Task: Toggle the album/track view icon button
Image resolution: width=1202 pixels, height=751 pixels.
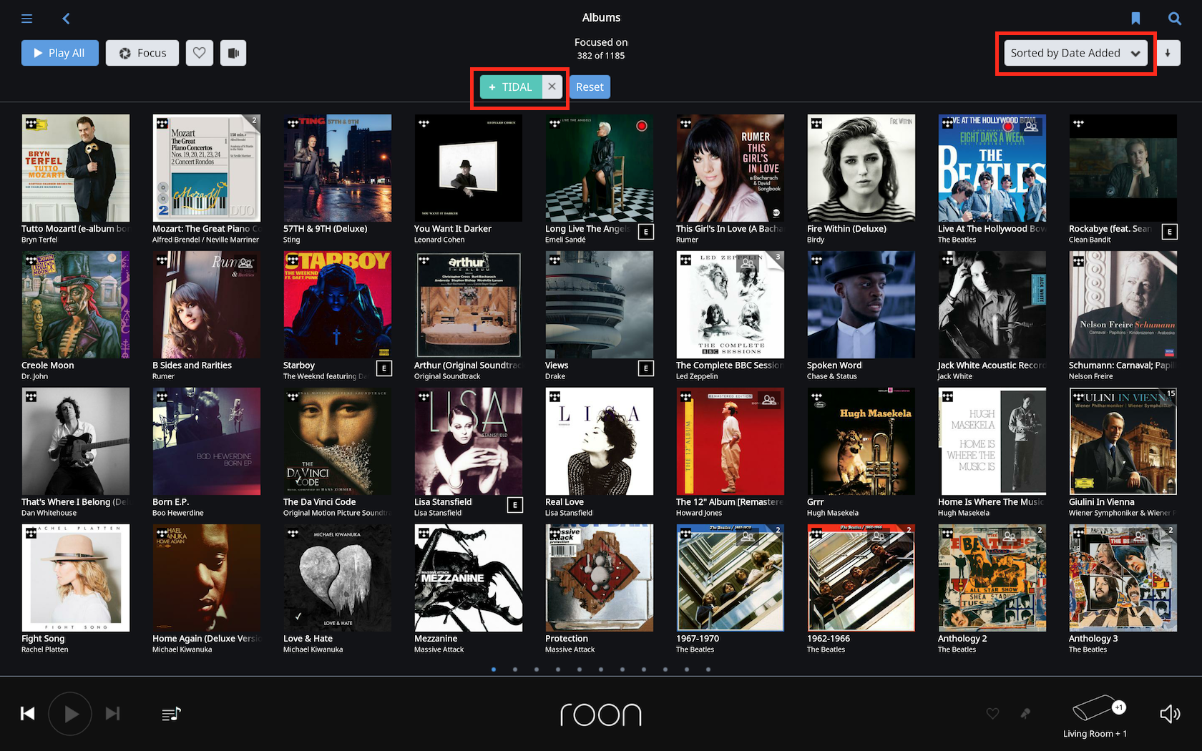Action: click(233, 53)
